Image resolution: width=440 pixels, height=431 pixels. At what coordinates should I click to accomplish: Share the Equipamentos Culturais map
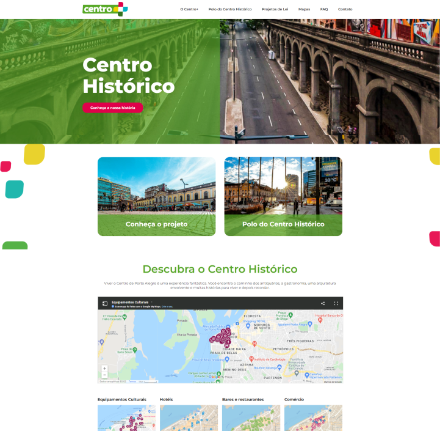[x=323, y=303]
